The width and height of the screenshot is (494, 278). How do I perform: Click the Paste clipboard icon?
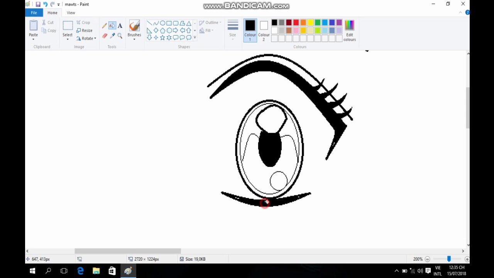[x=33, y=26]
